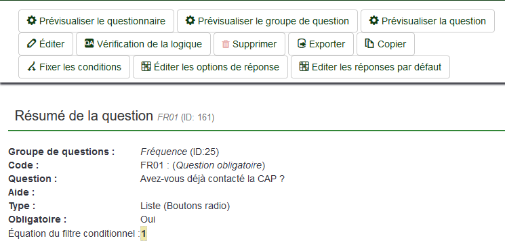Select Fixer les conditions button
505x251 pixels.
(74, 67)
